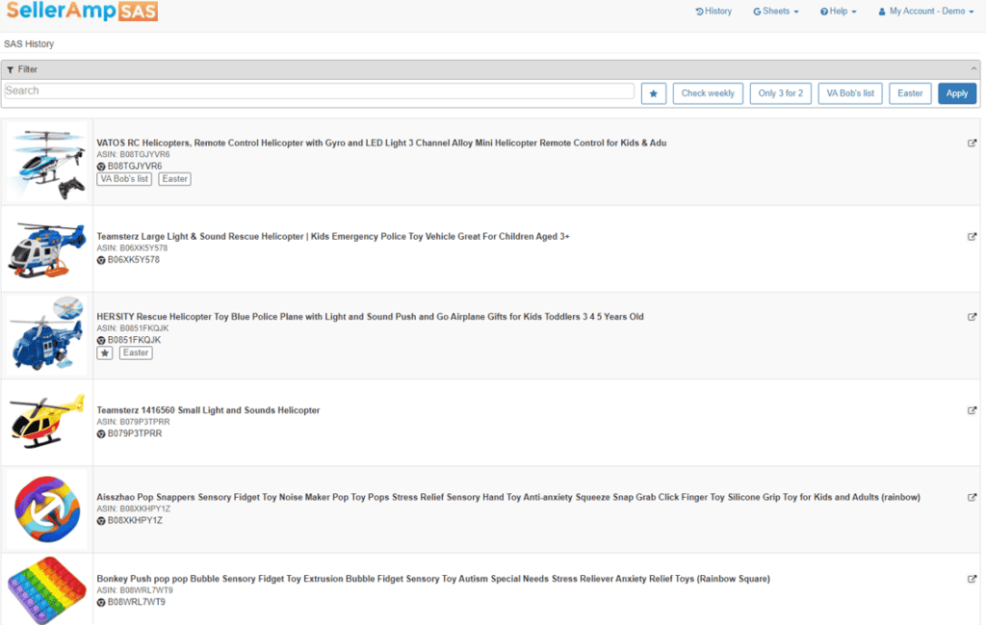This screenshot has width=986, height=625.
Task: Click ASIN: B06XK5Y578 text
Action: pos(132,248)
